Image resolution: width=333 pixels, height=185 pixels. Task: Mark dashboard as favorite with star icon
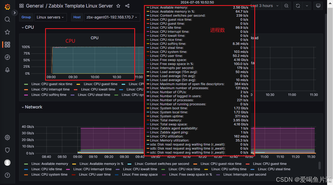(118, 6)
